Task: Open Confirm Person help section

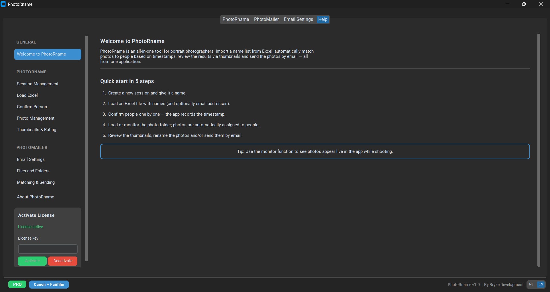Action: 32,107
